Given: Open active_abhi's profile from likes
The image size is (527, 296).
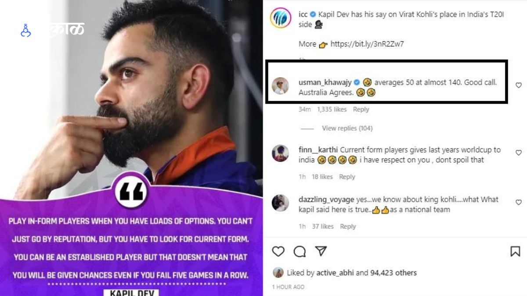Looking at the screenshot, I should pos(335,273).
